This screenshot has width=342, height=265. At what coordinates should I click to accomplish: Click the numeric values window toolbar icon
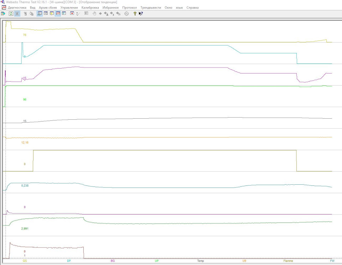(x=46, y=13)
